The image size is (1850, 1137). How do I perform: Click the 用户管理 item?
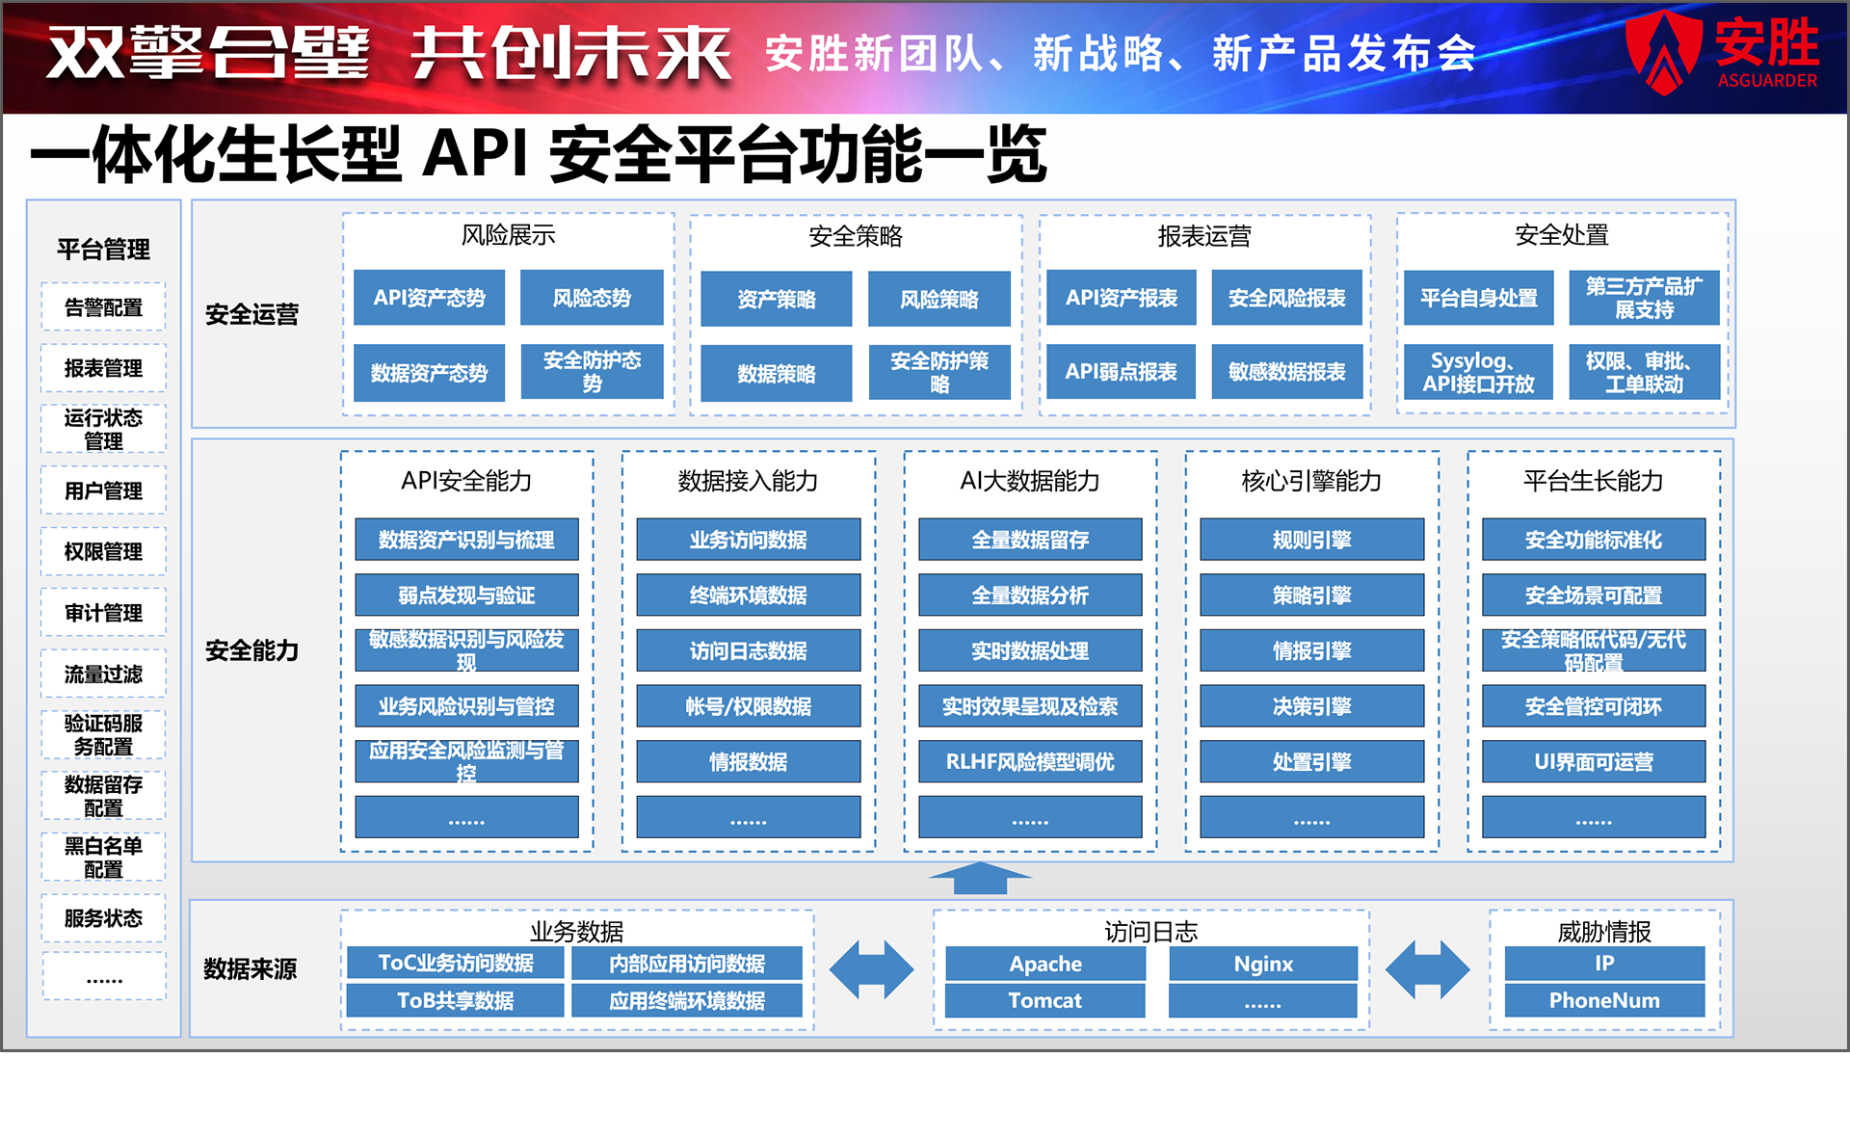click(x=103, y=490)
